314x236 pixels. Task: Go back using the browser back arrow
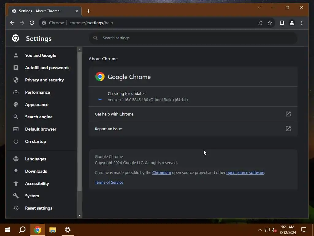pyautogui.click(x=12, y=23)
